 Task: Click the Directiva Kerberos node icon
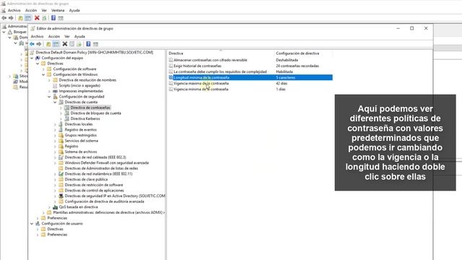[67, 118]
